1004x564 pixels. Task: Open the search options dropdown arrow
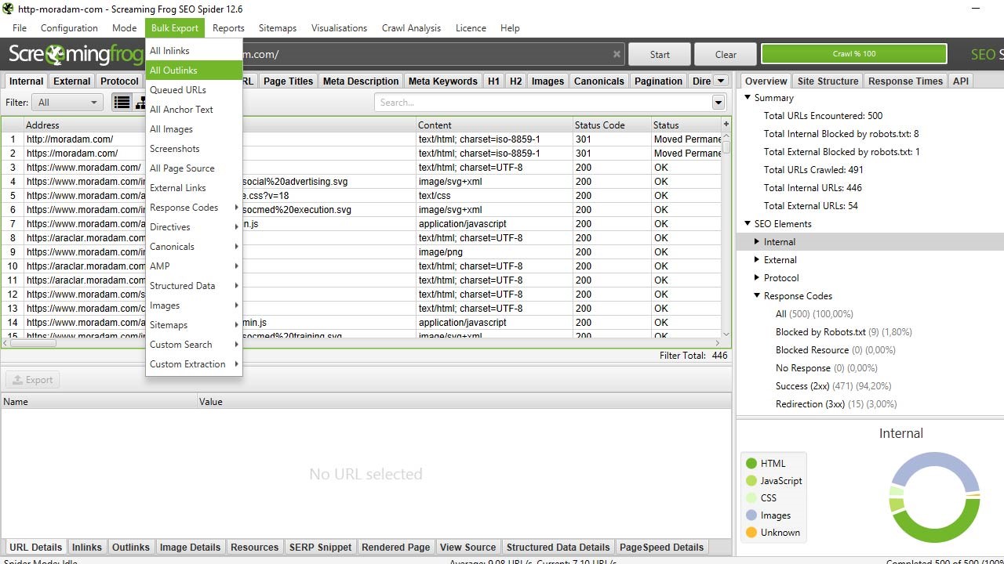coord(718,103)
